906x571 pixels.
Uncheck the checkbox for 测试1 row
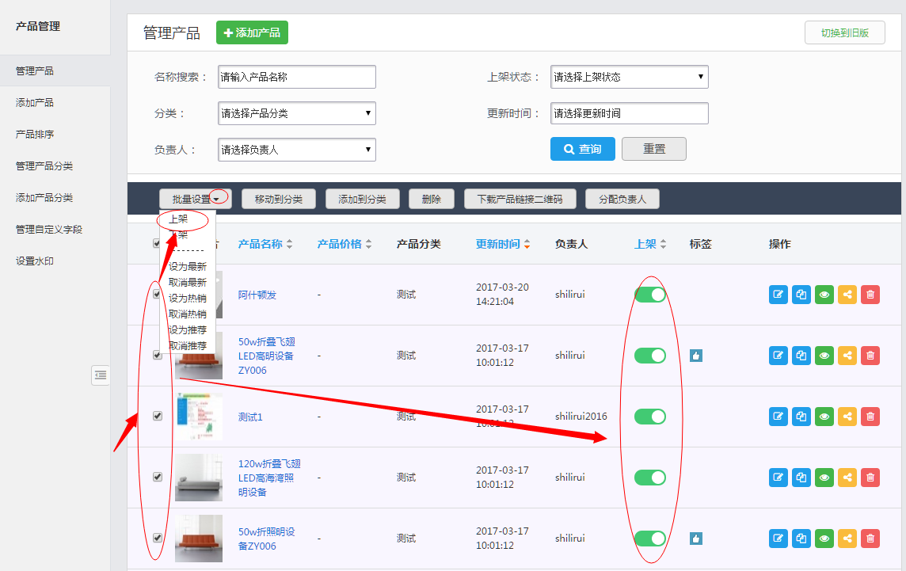tap(157, 416)
